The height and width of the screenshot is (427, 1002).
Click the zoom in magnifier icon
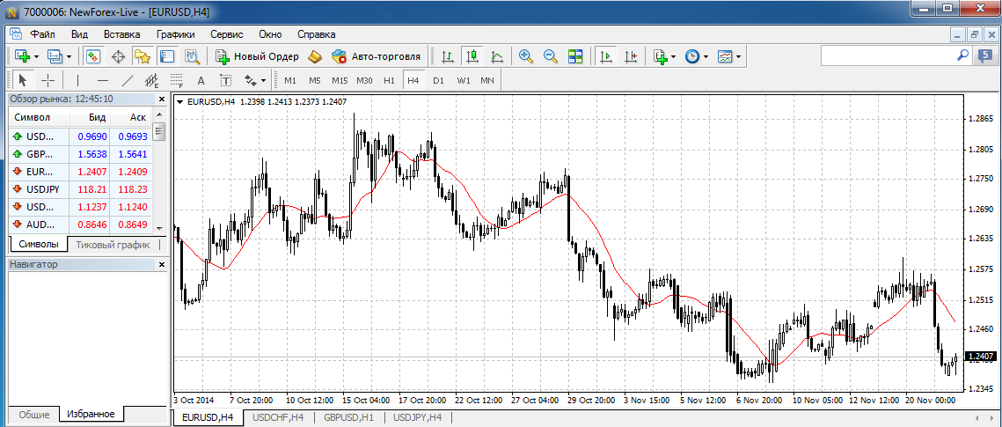526,56
